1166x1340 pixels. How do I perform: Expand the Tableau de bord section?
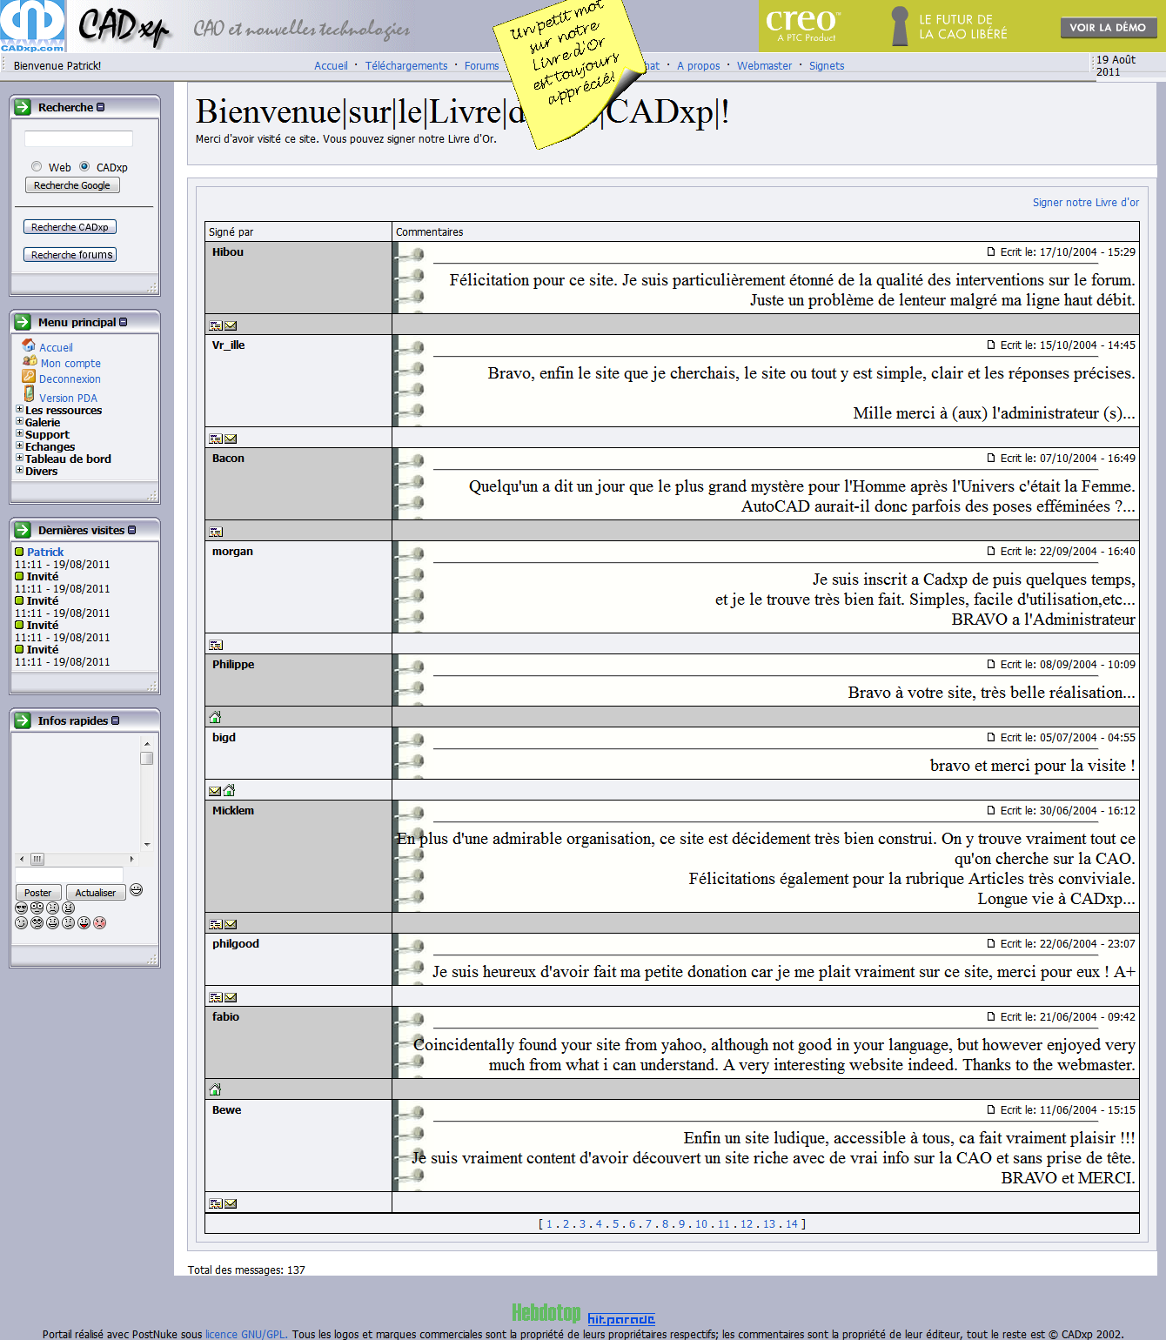(19, 458)
